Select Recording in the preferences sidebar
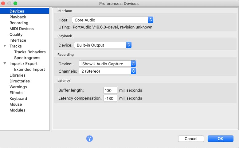The width and height of the screenshot is (239, 148). click(x=19, y=23)
